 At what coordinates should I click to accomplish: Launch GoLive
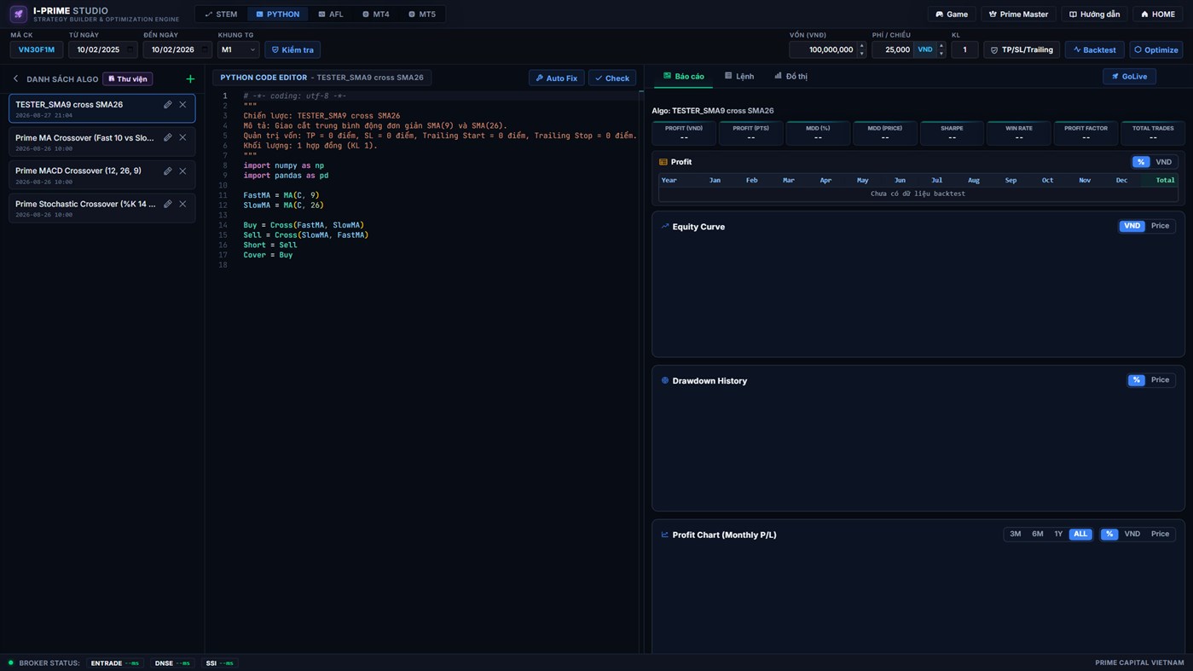(x=1129, y=77)
